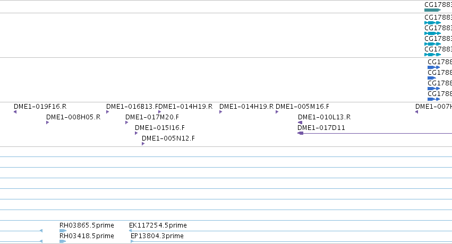
Task: Click the arrow glyph under DME1-017M20.F
Action: [x=126, y=123]
